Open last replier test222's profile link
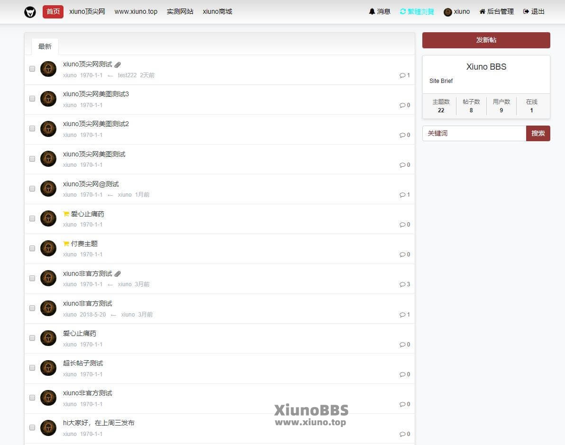565x445 pixels. [x=127, y=75]
